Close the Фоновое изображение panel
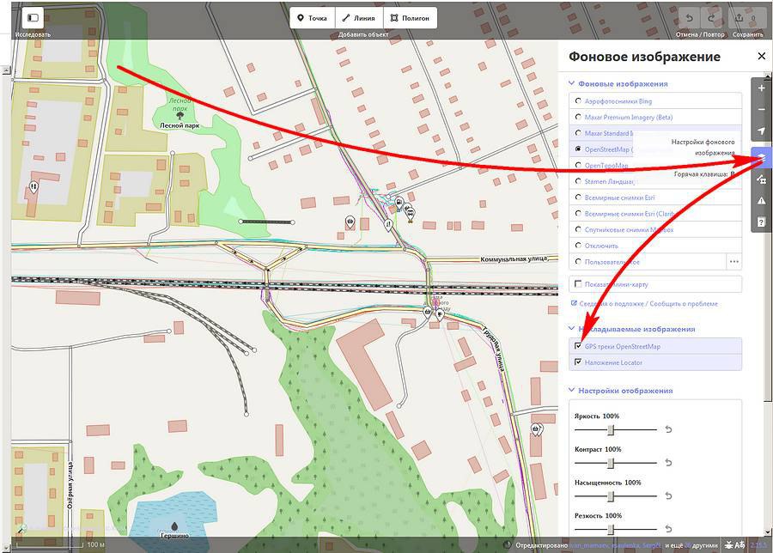Viewport: 773px width, 553px height. (x=761, y=56)
